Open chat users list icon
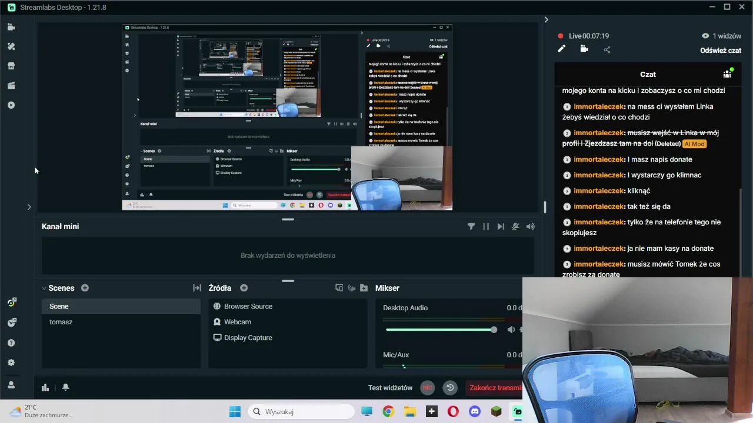 pyautogui.click(x=728, y=74)
